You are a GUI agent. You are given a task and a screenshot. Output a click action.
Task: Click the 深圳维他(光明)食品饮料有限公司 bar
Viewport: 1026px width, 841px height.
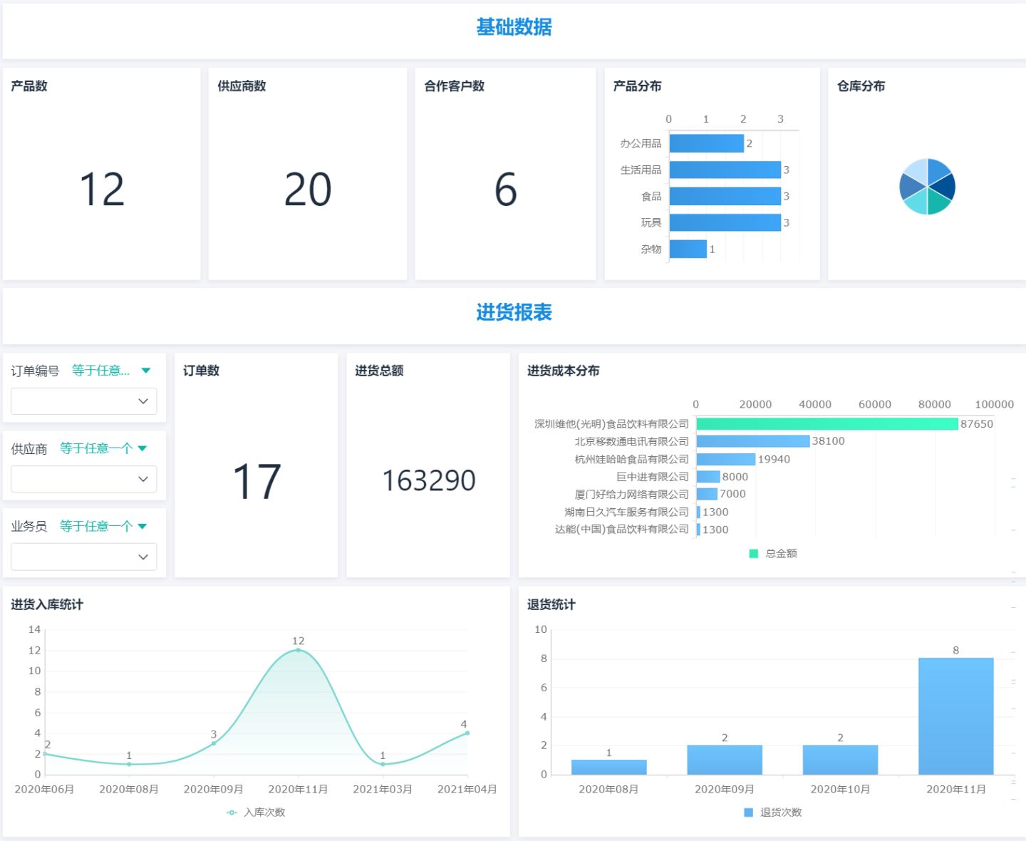point(827,424)
